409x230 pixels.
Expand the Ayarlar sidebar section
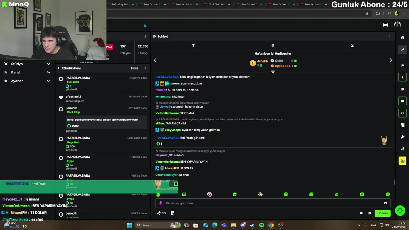[27, 81]
